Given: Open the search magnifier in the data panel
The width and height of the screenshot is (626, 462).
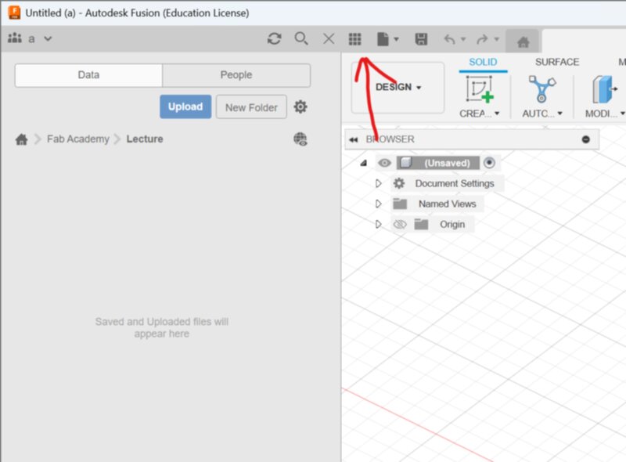Looking at the screenshot, I should click(x=301, y=39).
